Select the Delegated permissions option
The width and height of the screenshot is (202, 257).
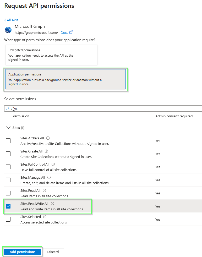click(51, 55)
